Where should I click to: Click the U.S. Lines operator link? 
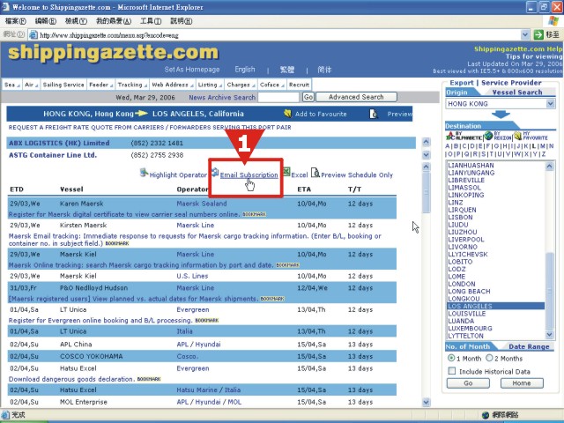192,276
